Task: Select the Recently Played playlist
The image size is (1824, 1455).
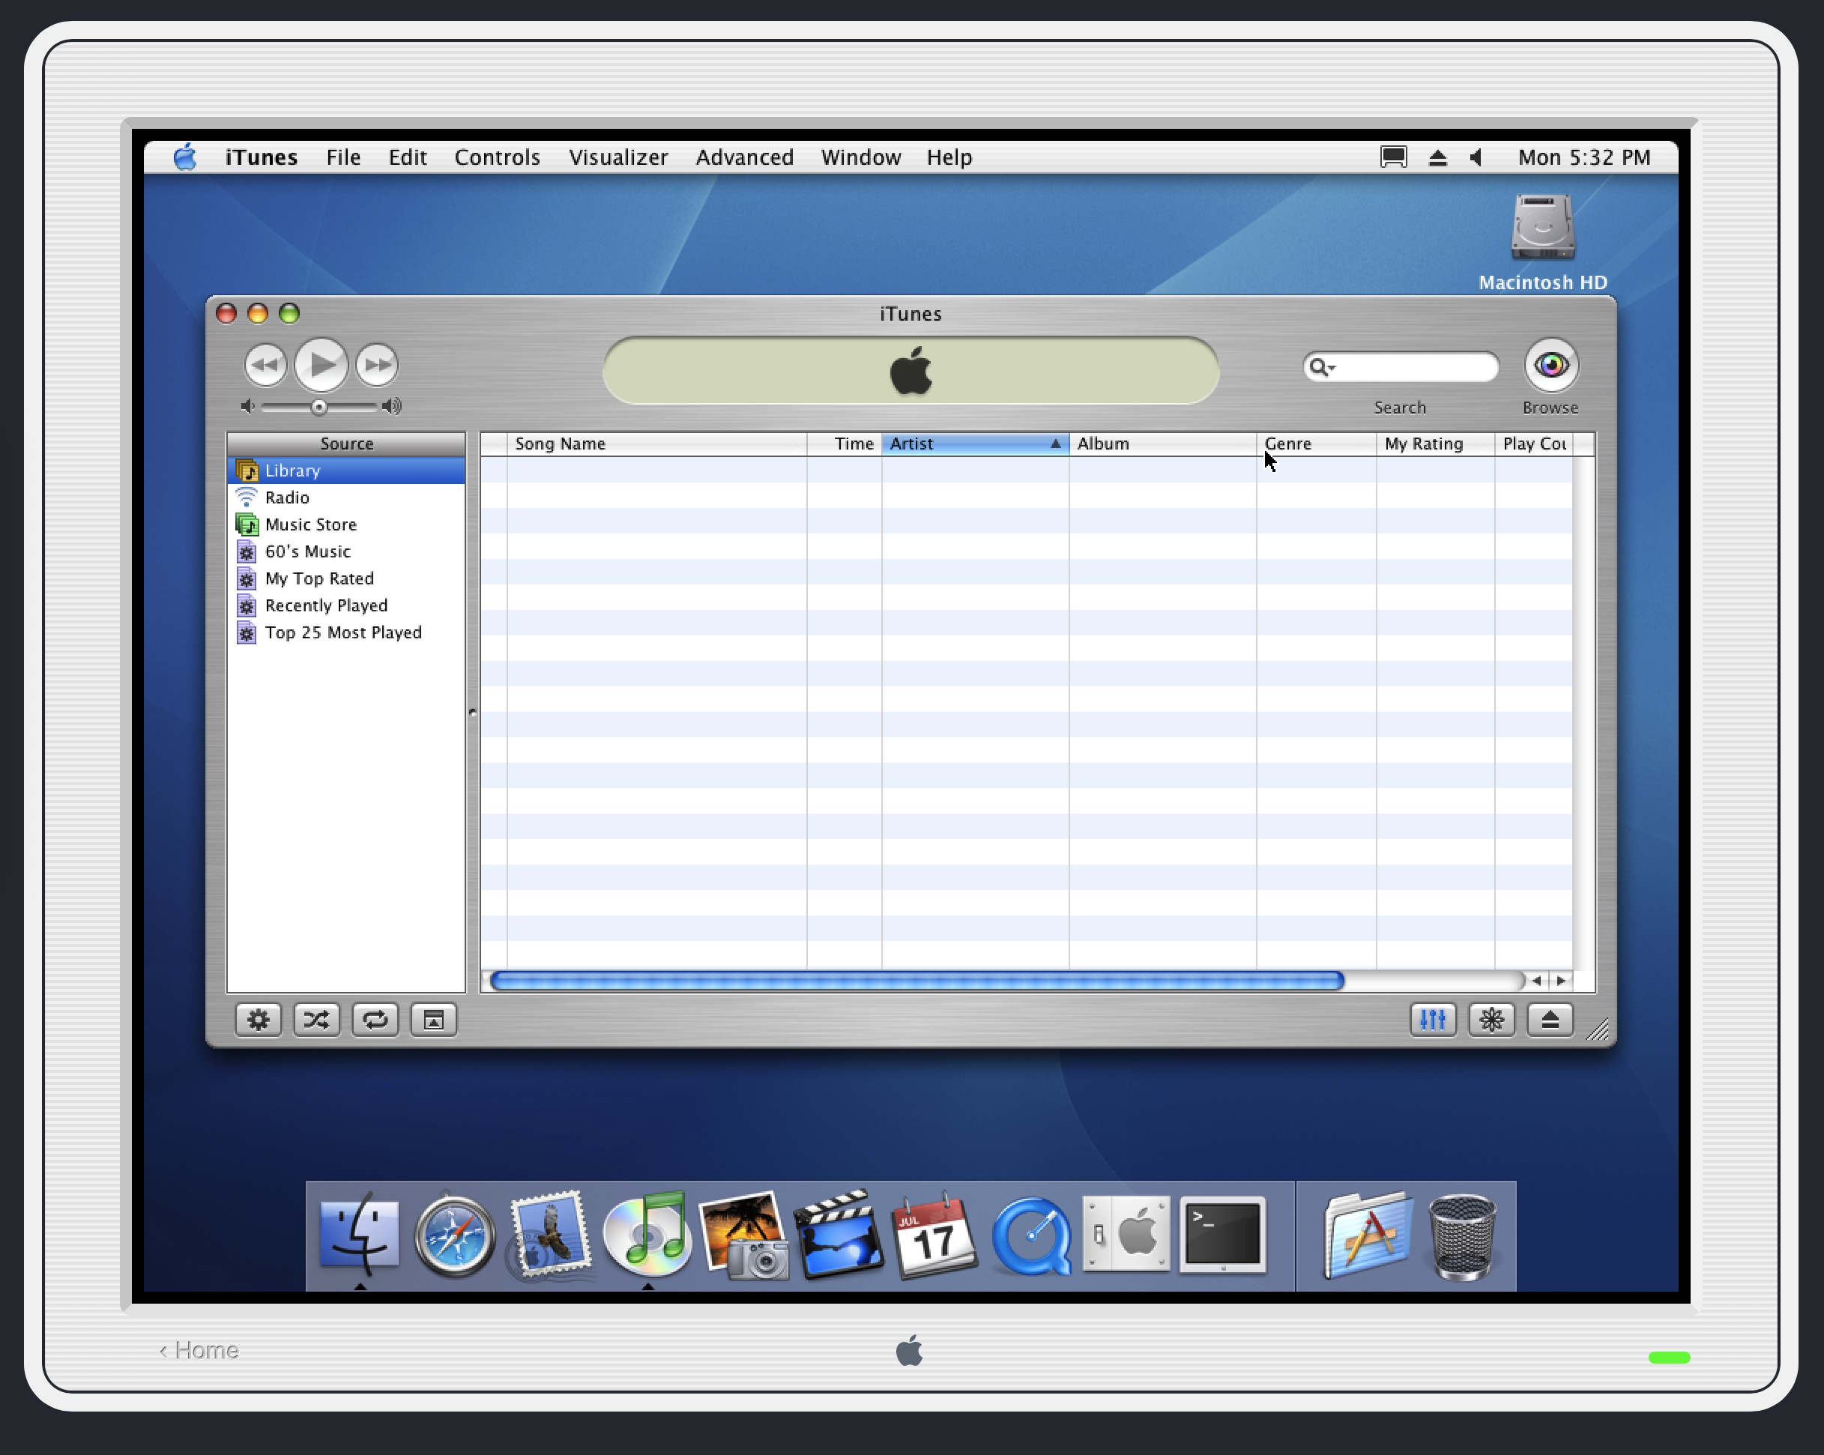Action: pos(326,605)
